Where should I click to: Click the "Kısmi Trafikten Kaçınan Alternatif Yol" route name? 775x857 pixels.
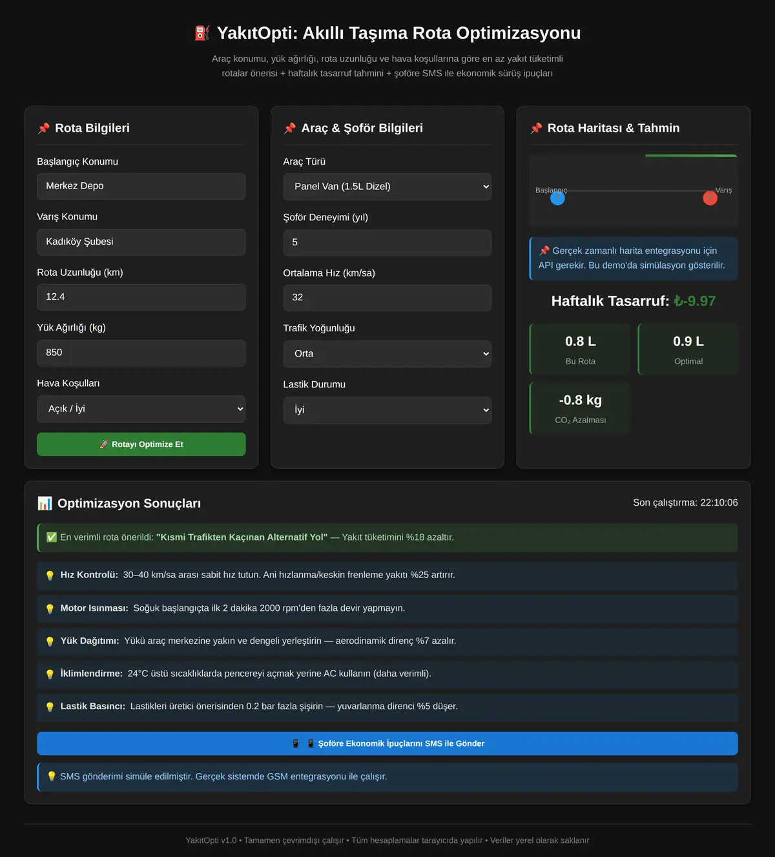(x=242, y=537)
